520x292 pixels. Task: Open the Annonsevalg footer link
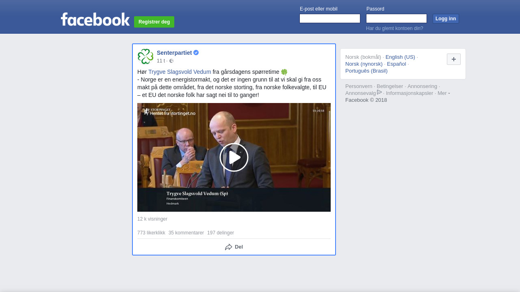(x=360, y=93)
